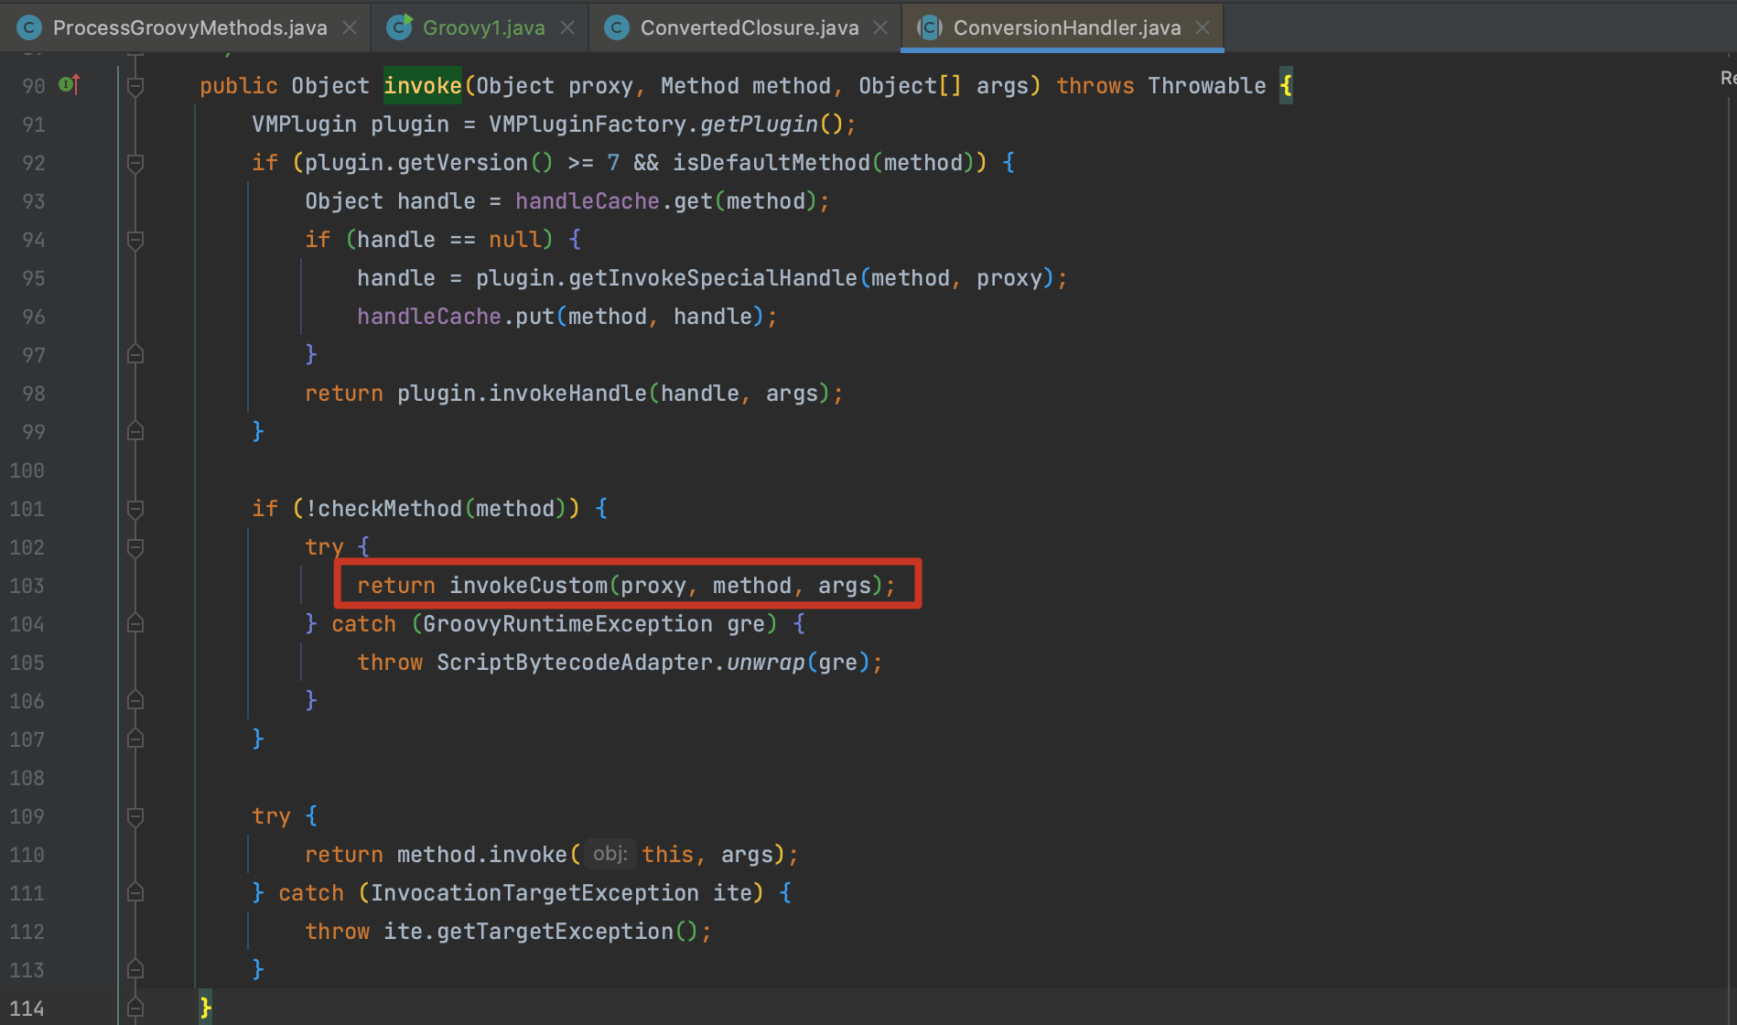Collapse the checkMethod if block at line 101
The width and height of the screenshot is (1737, 1025).
[135, 509]
